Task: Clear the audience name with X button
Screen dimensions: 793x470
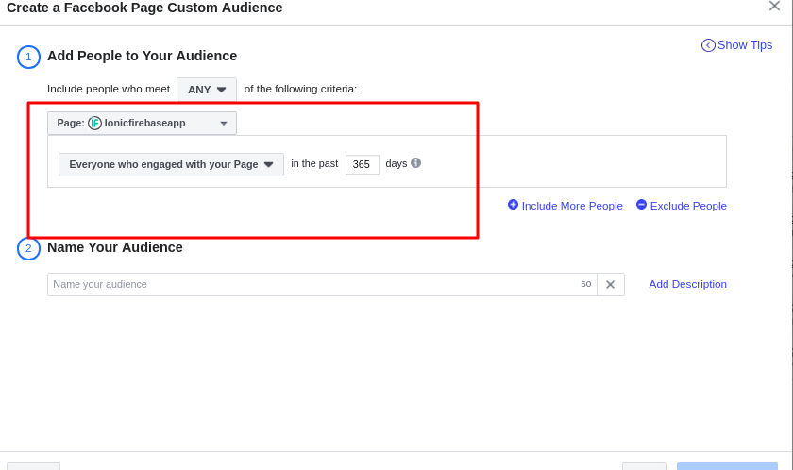Action: pyautogui.click(x=611, y=284)
